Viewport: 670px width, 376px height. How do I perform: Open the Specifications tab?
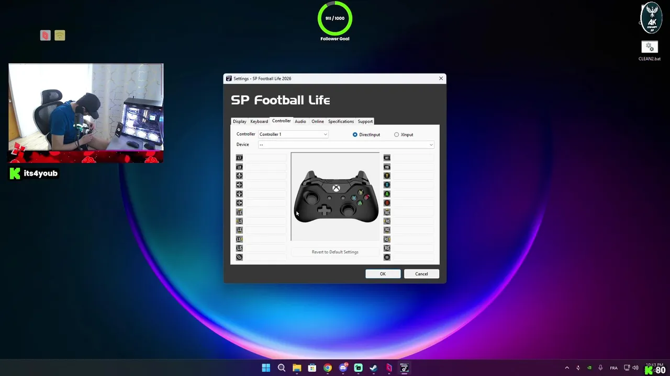click(341, 121)
